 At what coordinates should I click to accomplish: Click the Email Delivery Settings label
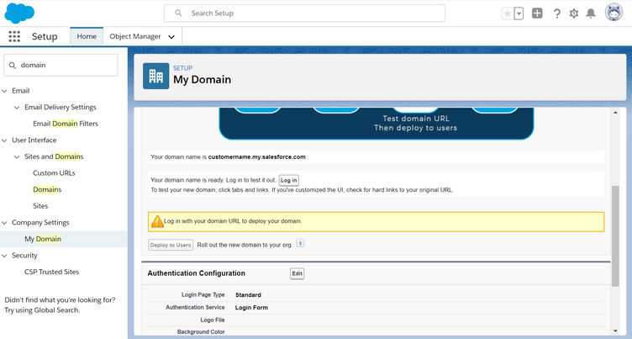coord(61,107)
